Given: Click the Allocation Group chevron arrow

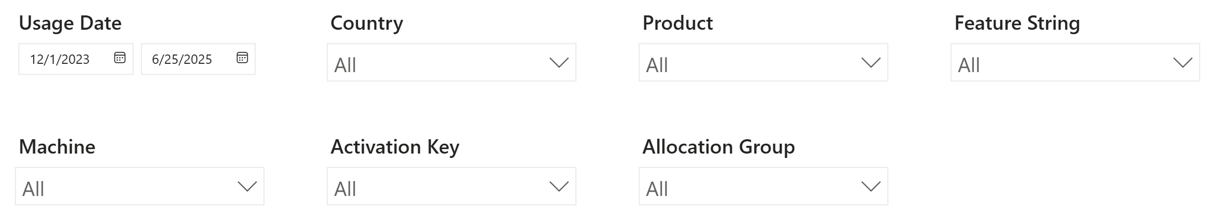Looking at the screenshot, I should 871,187.
